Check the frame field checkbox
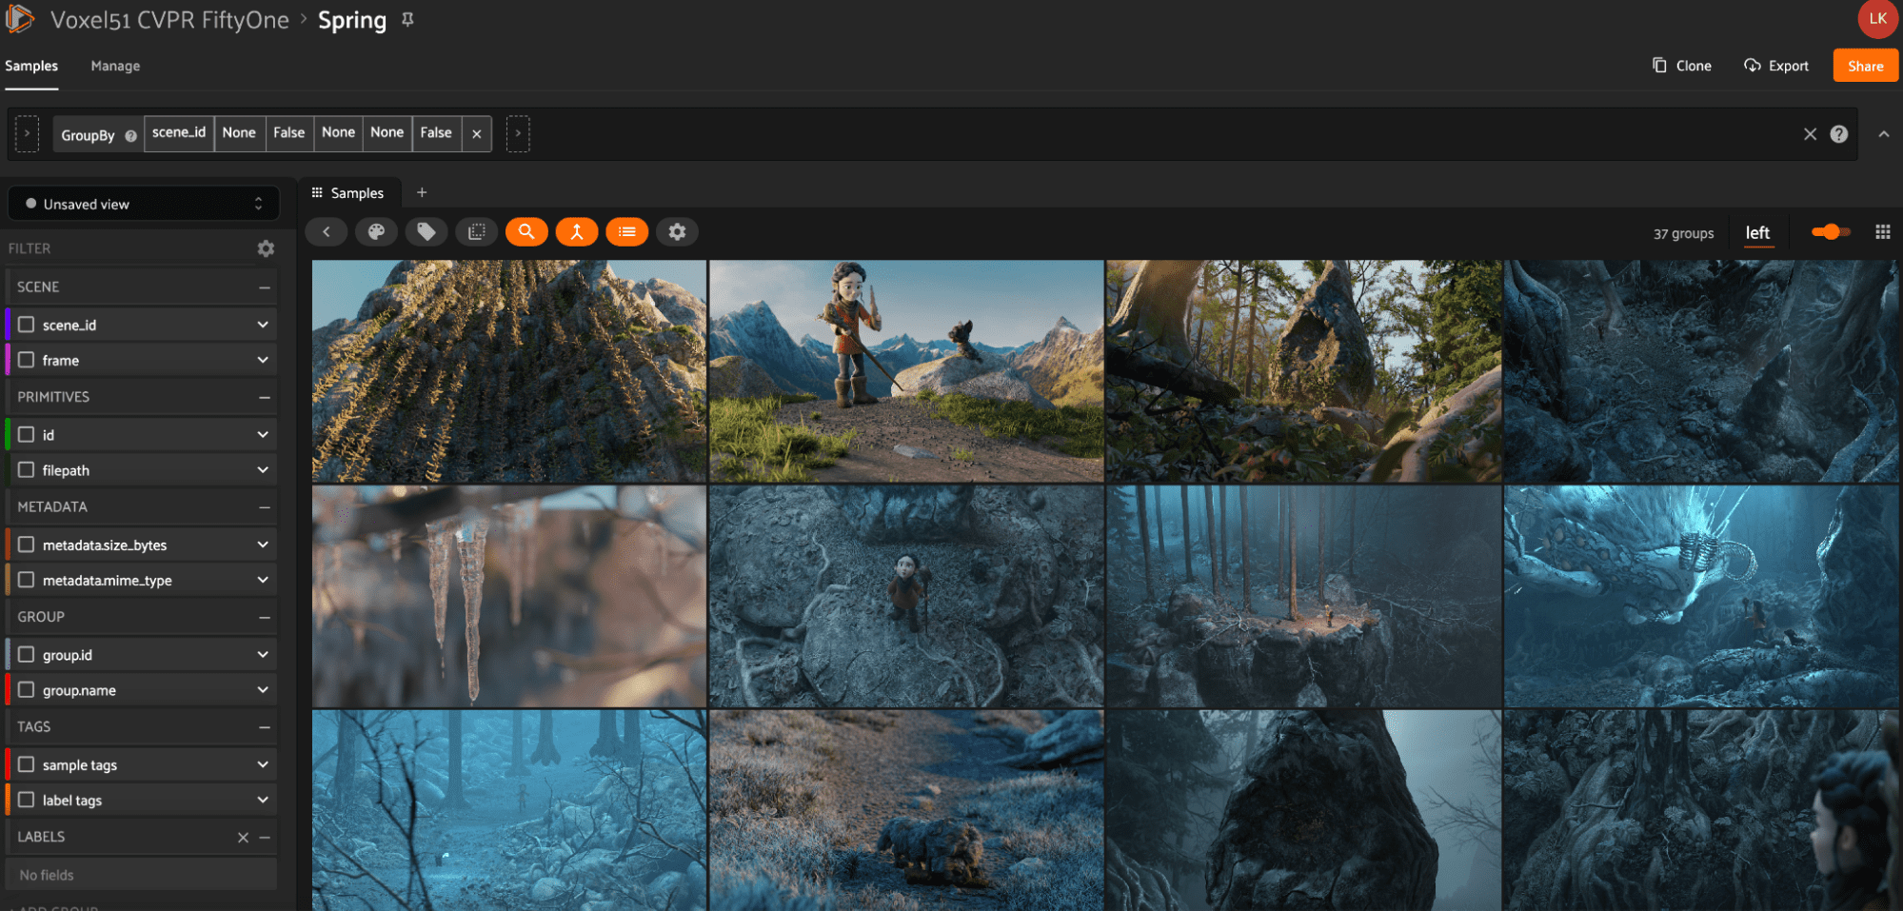 (27, 360)
